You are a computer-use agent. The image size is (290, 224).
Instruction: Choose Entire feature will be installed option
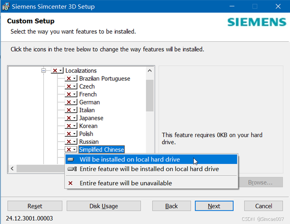[151, 169]
